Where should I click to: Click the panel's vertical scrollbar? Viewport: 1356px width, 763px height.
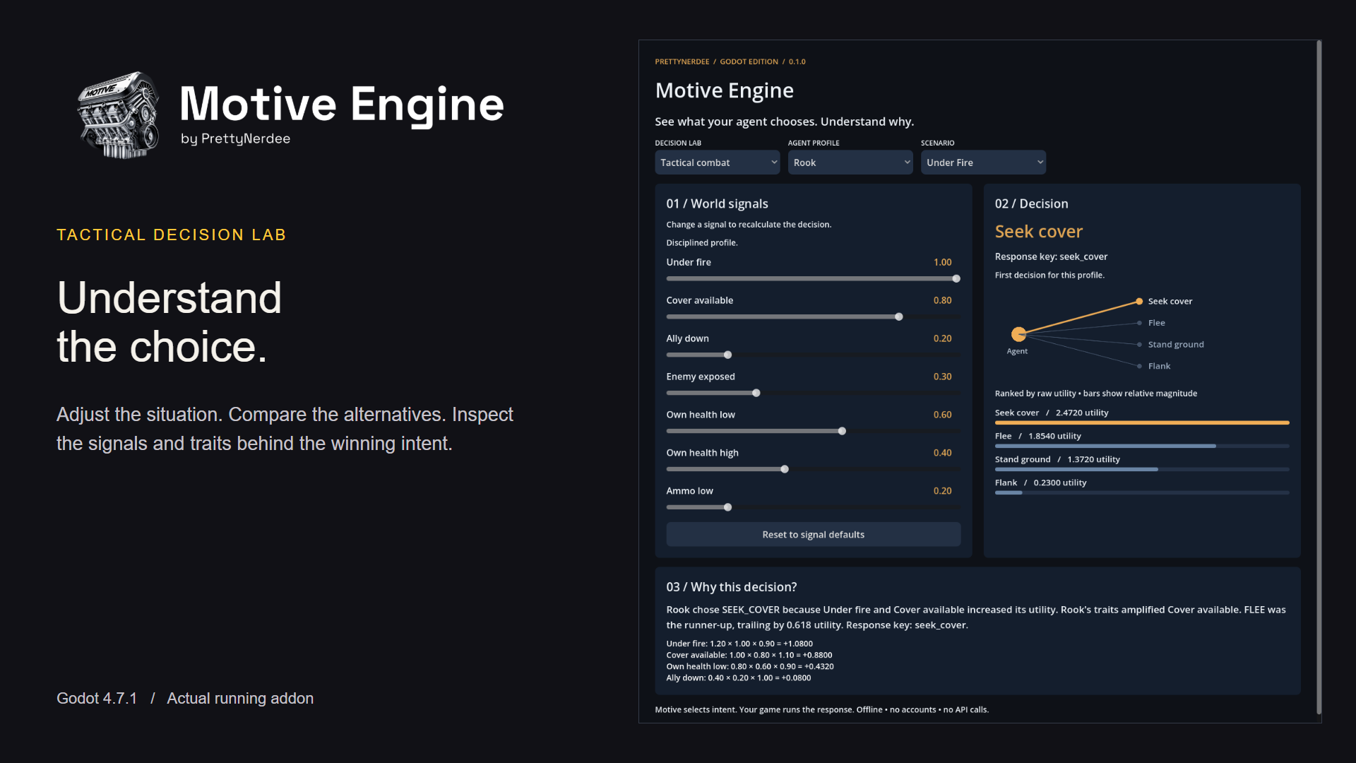click(1319, 378)
